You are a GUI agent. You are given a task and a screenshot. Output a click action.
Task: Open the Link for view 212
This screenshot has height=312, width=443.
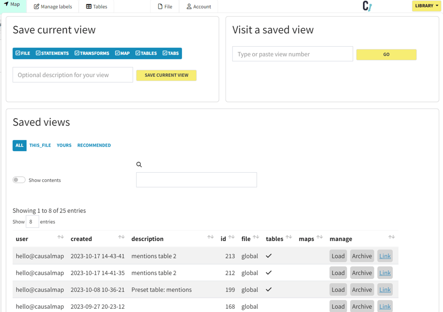tap(385, 273)
